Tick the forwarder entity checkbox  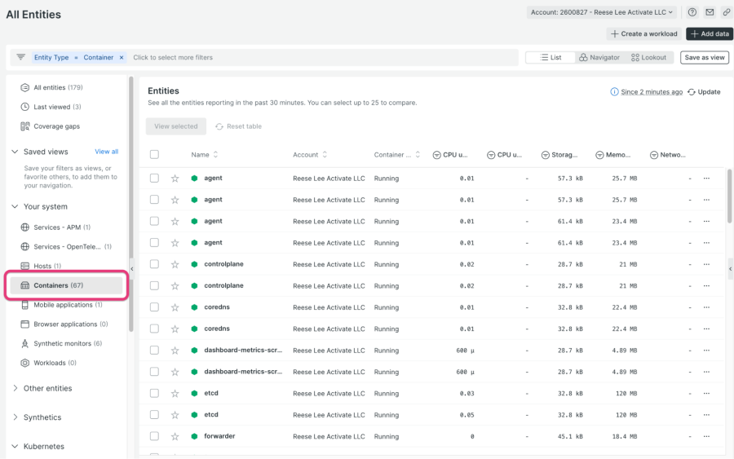154,436
